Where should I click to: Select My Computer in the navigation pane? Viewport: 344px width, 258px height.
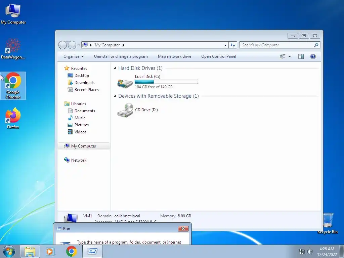pos(84,146)
